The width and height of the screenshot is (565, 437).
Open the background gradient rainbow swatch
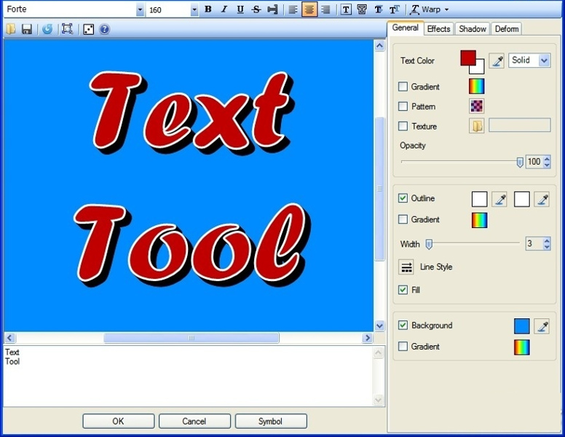[x=522, y=347]
